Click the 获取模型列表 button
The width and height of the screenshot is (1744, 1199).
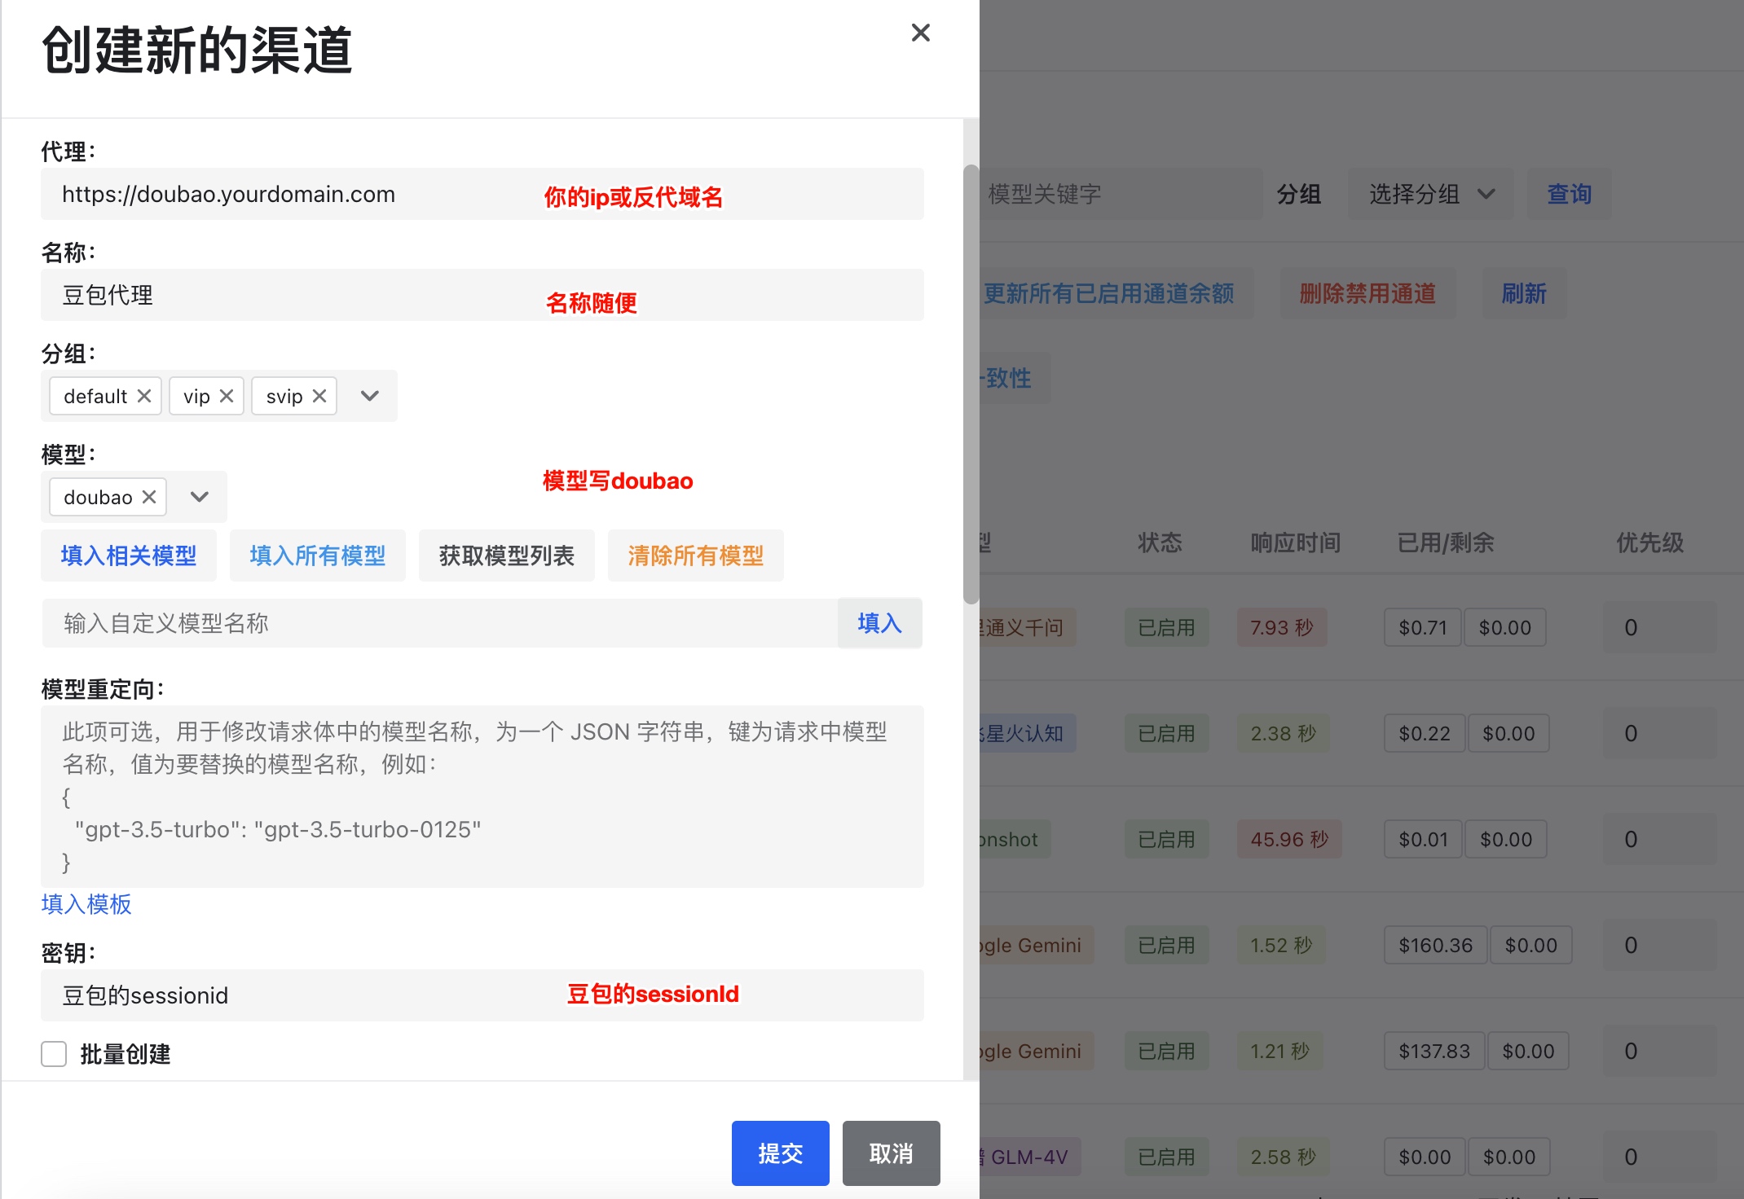(507, 556)
